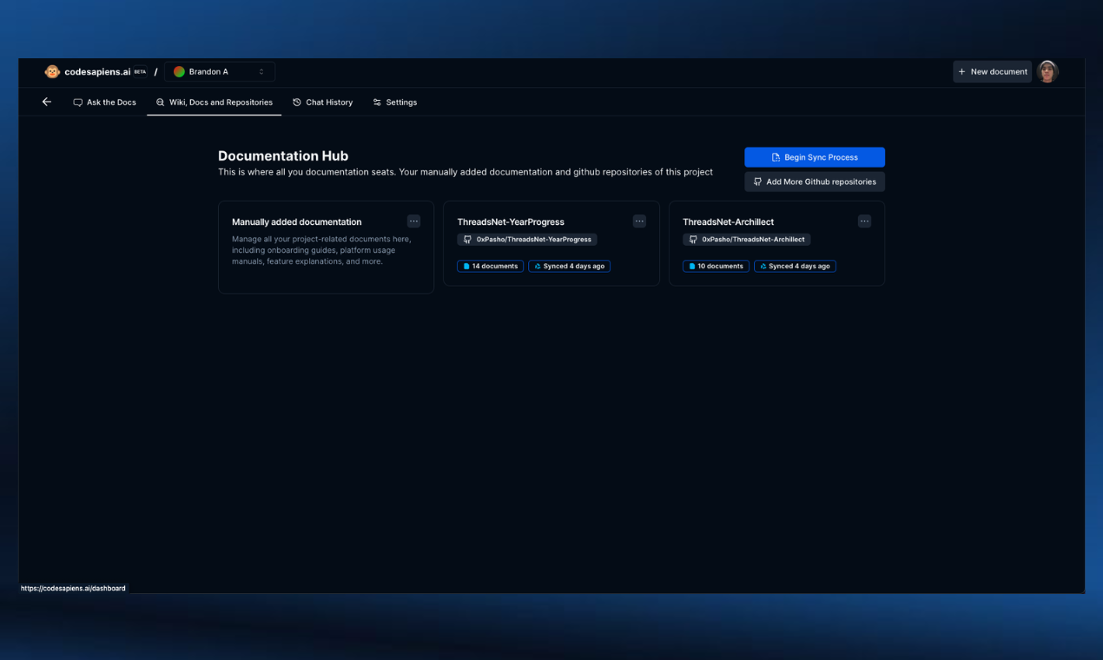Click the document icon in 14 documents badge
Screen dimensions: 1103x660
[466, 266]
